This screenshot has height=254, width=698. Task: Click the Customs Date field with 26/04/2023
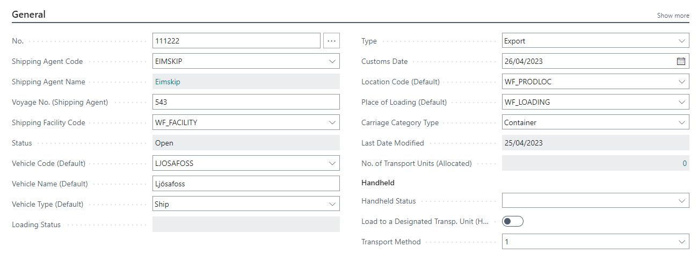pos(588,61)
